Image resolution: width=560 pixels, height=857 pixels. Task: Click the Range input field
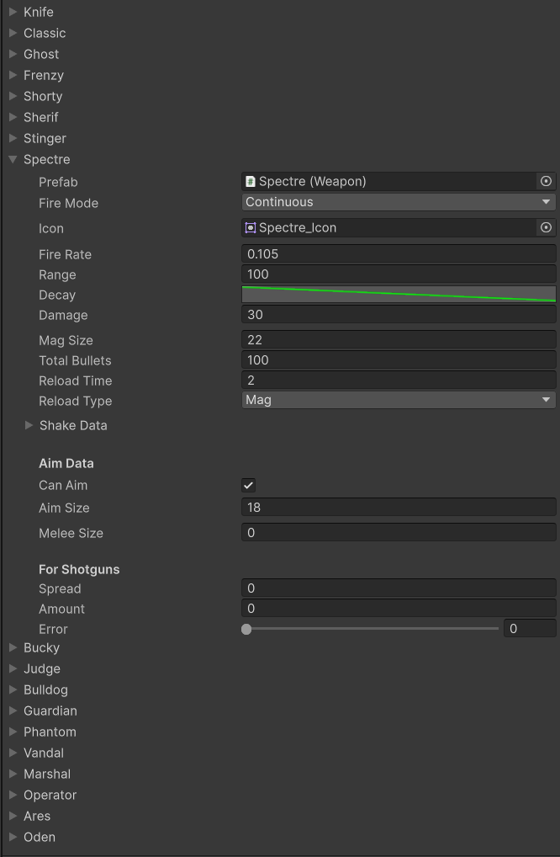pyautogui.click(x=399, y=274)
